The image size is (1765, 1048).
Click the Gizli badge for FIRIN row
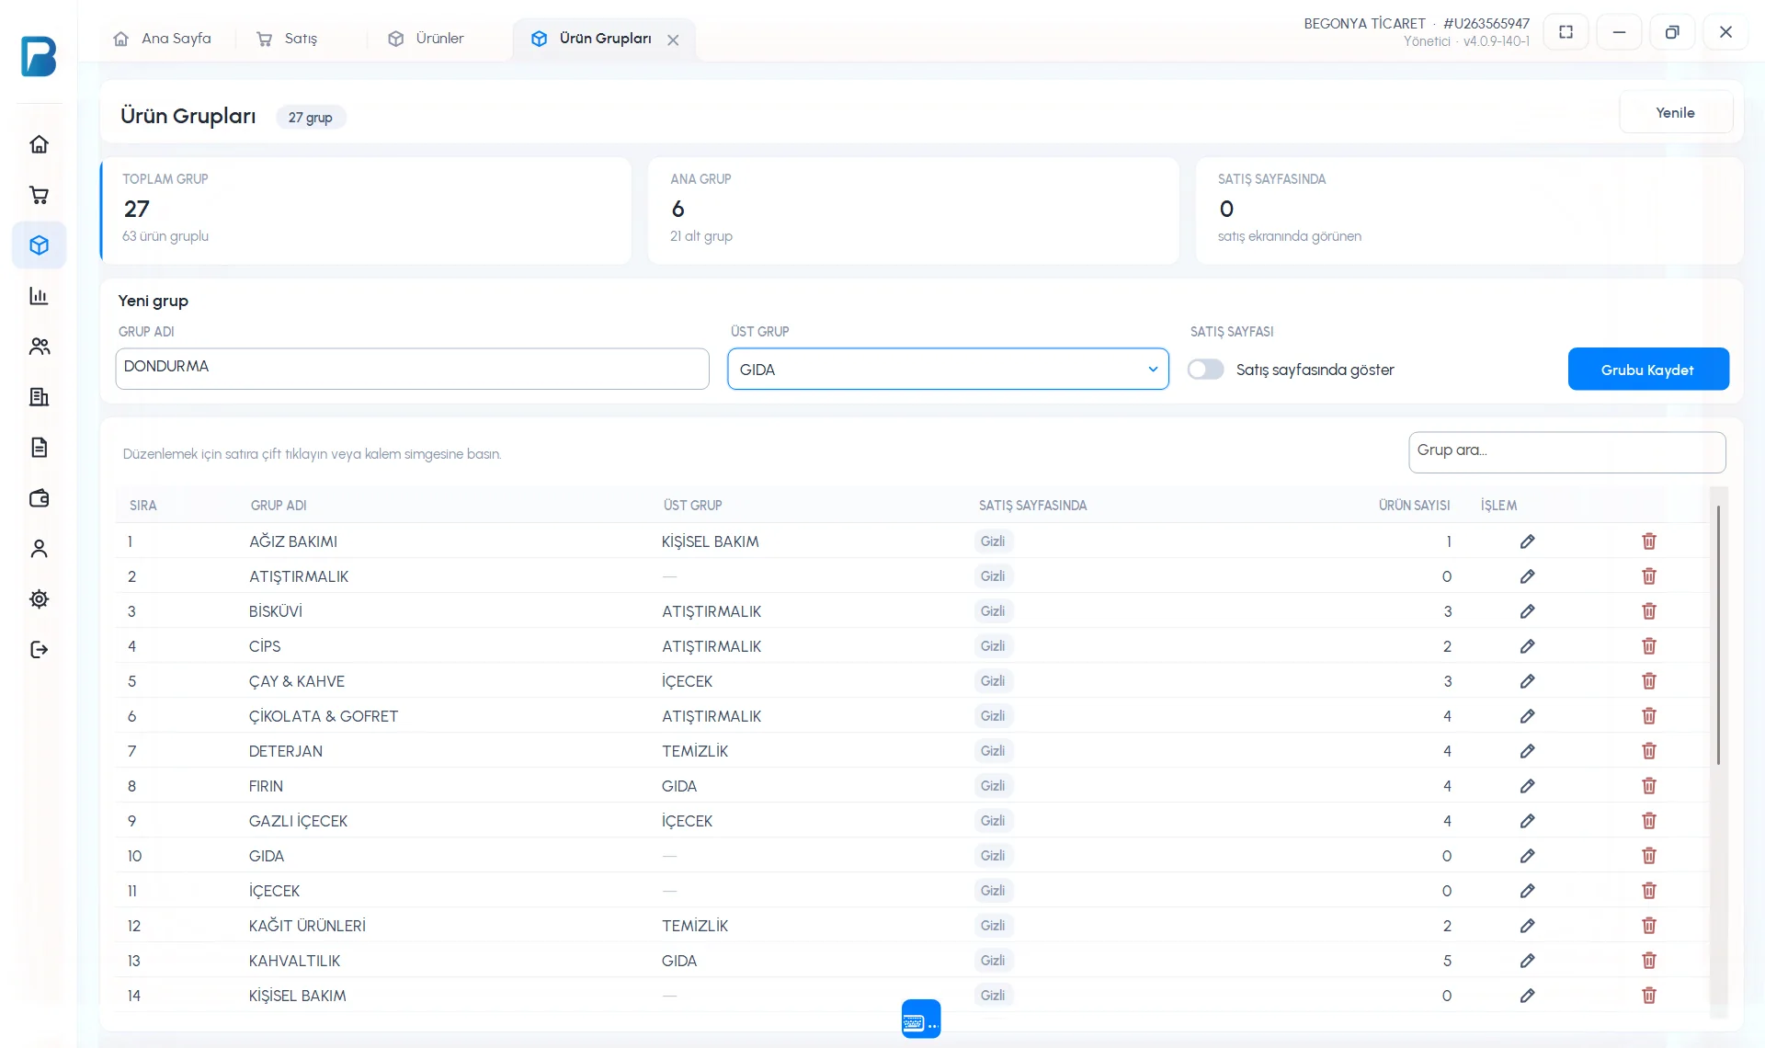click(993, 786)
